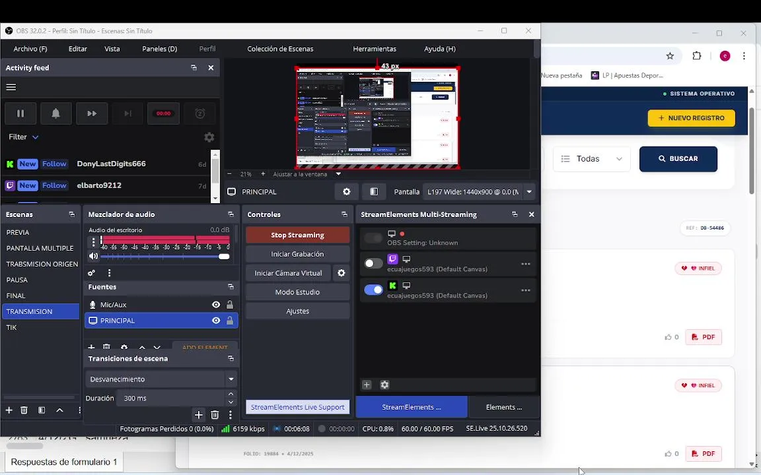Screen dimensions: 761x475
Task: Open the PRINCIPAL source filters icon
Action: pos(374,192)
